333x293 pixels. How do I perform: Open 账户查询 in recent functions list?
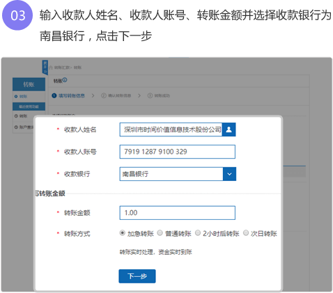point(24,127)
